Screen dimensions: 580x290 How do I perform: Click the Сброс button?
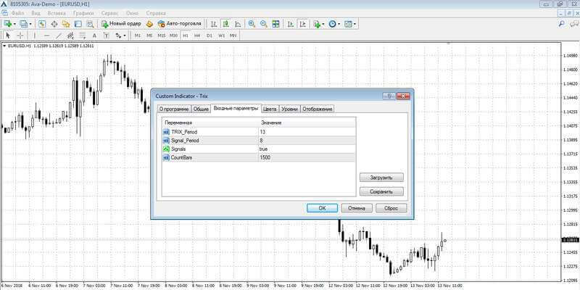[391, 208]
